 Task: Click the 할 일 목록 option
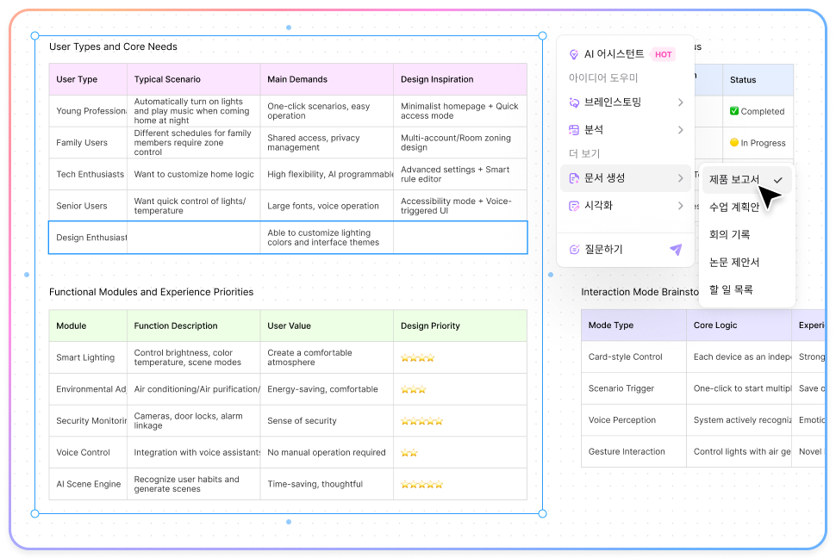pyautogui.click(x=731, y=289)
